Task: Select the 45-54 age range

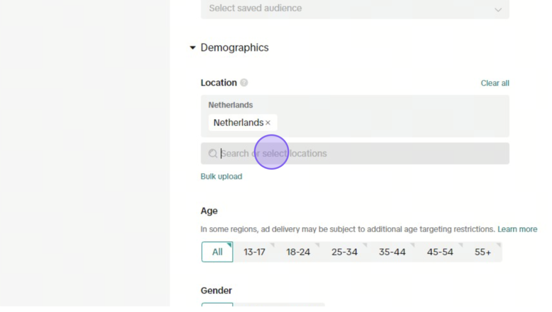Action: [x=440, y=252]
